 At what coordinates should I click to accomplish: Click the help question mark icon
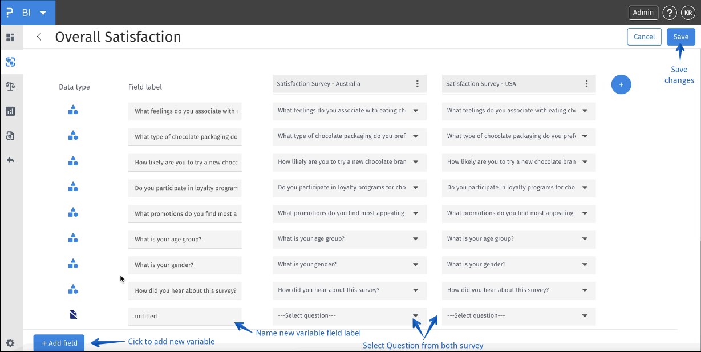[x=669, y=12]
